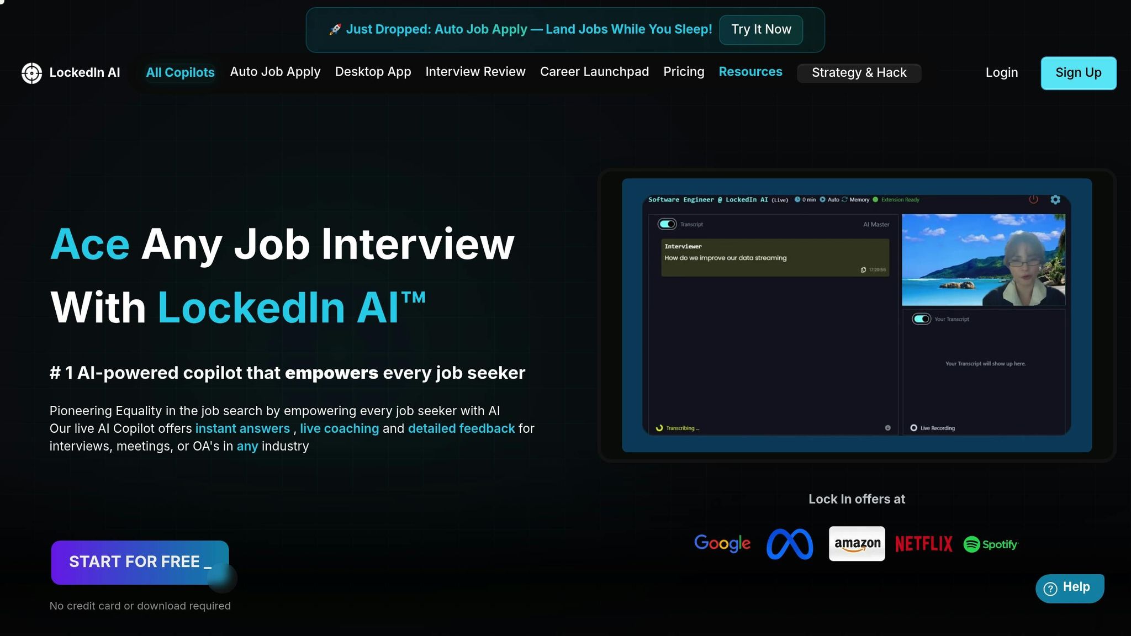
Task: Click the Sign Up button
Action: click(1078, 73)
